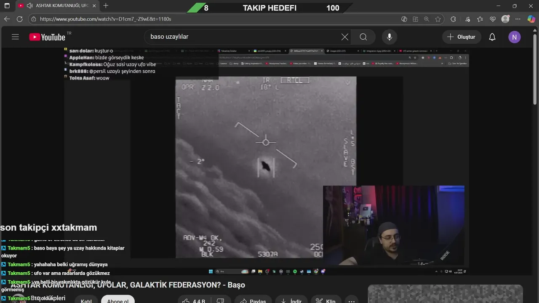The height and width of the screenshot is (303, 539).
Task: Click the UFO video player frame
Action: coord(266,162)
